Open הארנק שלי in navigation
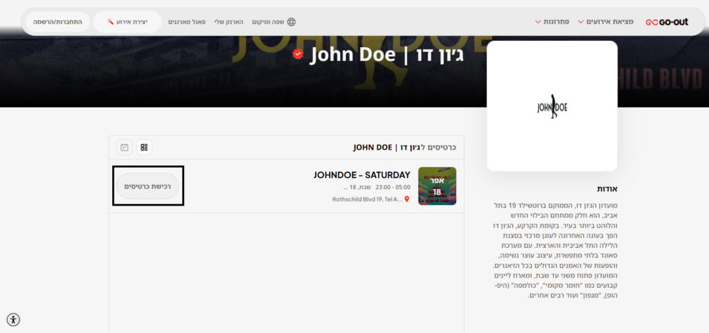Screen dimensions: 709x333 click(x=228, y=21)
